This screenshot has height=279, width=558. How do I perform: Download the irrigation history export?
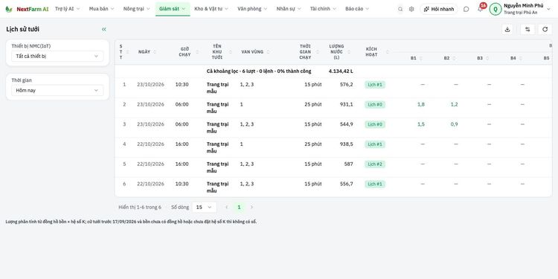[507, 30]
